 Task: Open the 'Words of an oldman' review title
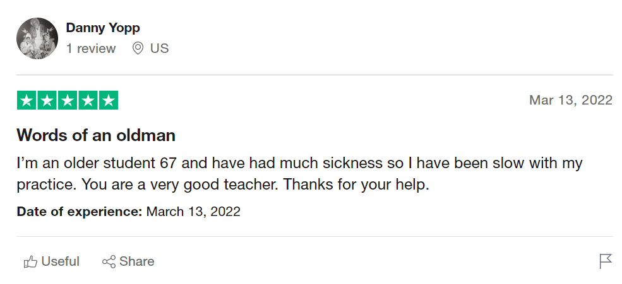coord(96,135)
